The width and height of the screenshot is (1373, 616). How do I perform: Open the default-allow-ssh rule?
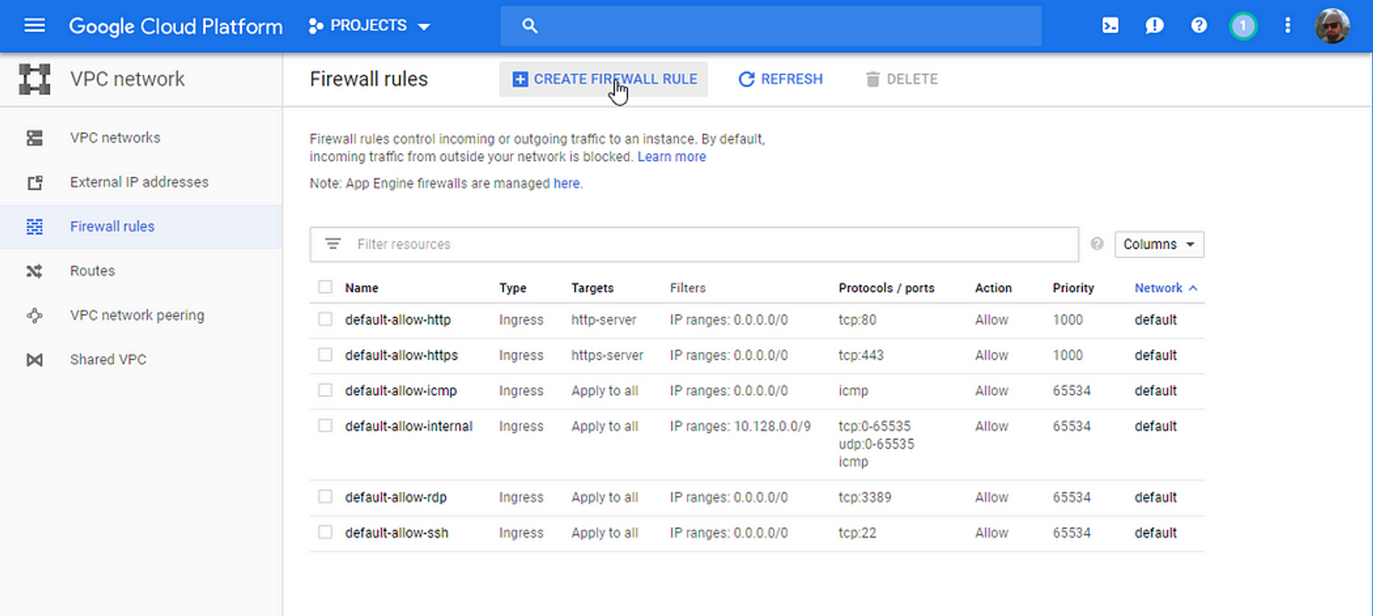point(397,533)
